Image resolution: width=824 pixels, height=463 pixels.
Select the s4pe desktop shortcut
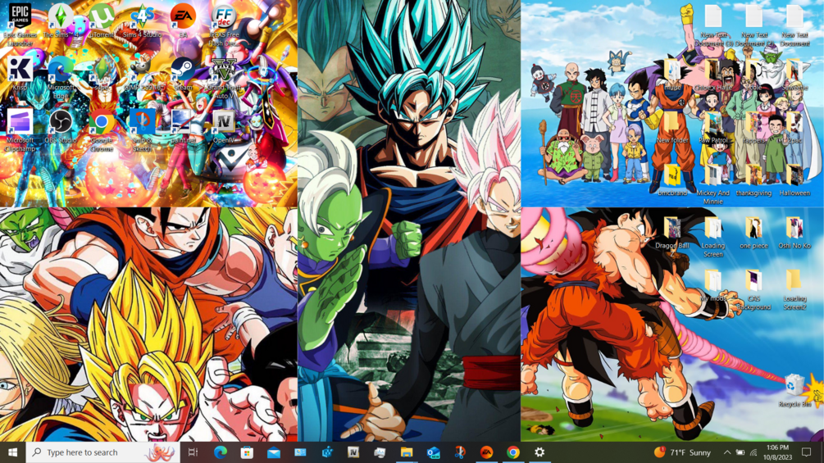coord(102,74)
